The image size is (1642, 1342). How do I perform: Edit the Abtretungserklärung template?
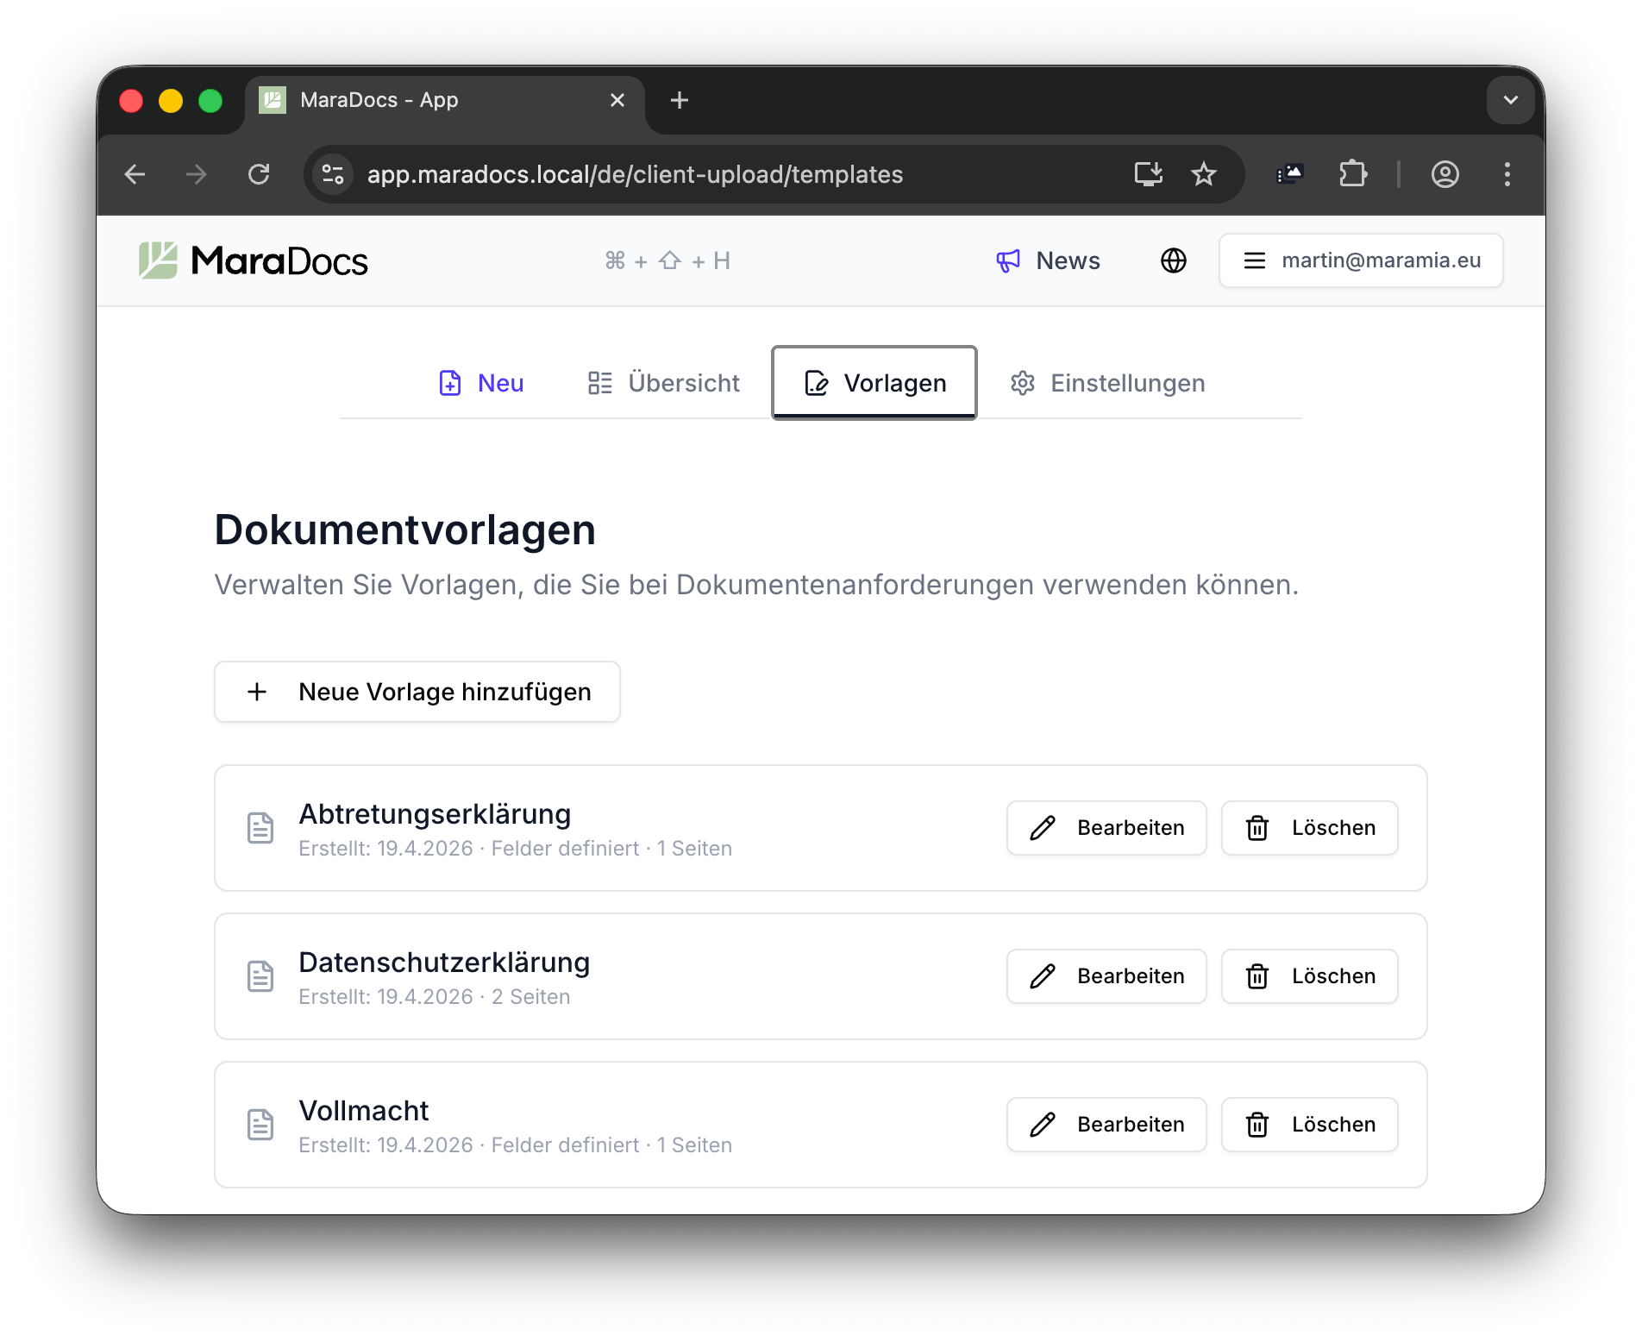(x=1106, y=828)
